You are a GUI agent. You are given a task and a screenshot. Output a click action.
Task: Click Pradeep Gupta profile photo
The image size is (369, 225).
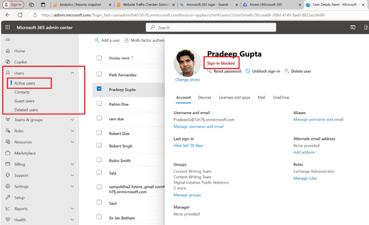pos(187,63)
